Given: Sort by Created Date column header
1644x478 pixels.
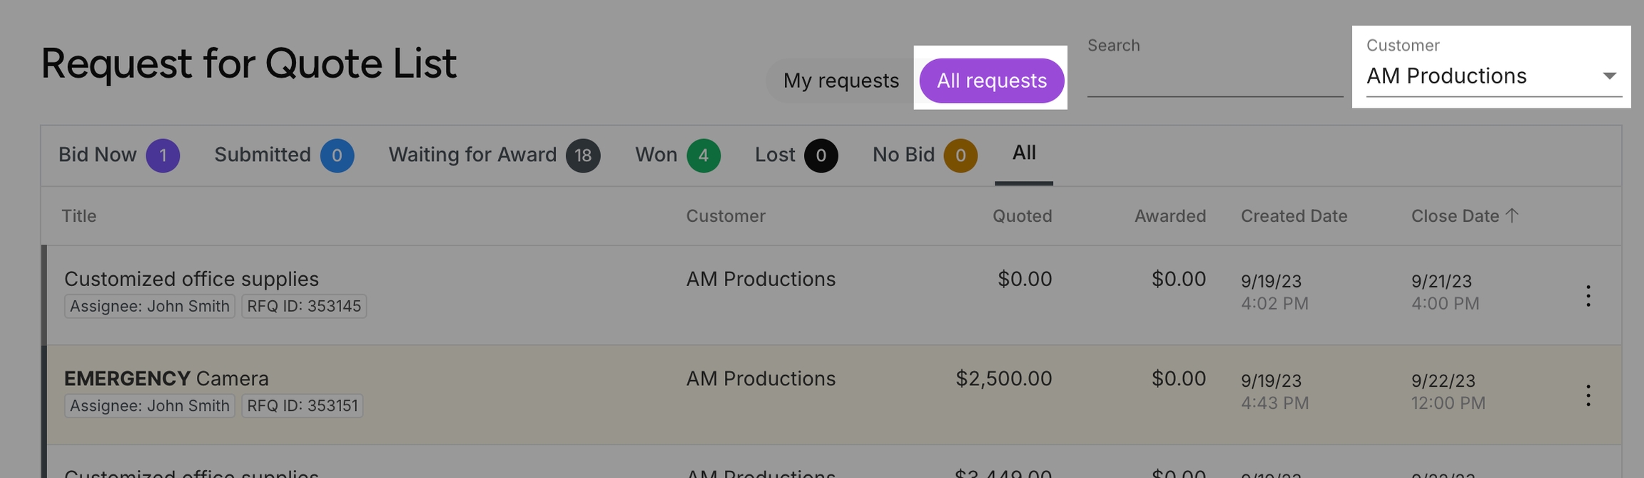Looking at the screenshot, I should [x=1294, y=216].
